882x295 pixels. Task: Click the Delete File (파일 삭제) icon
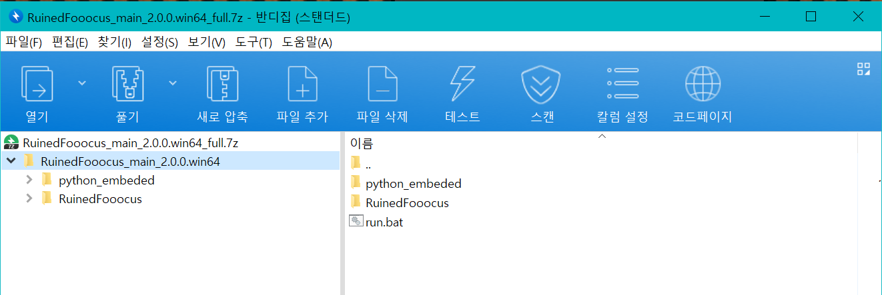coord(382,84)
